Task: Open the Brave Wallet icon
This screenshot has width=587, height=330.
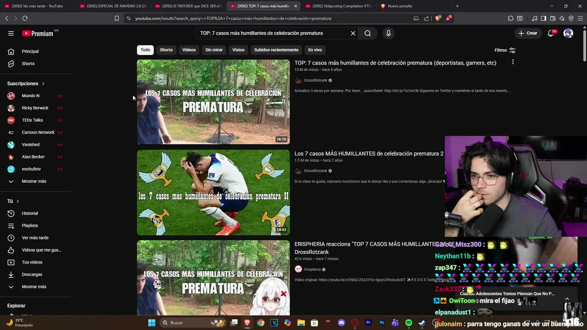Action: (x=553, y=18)
